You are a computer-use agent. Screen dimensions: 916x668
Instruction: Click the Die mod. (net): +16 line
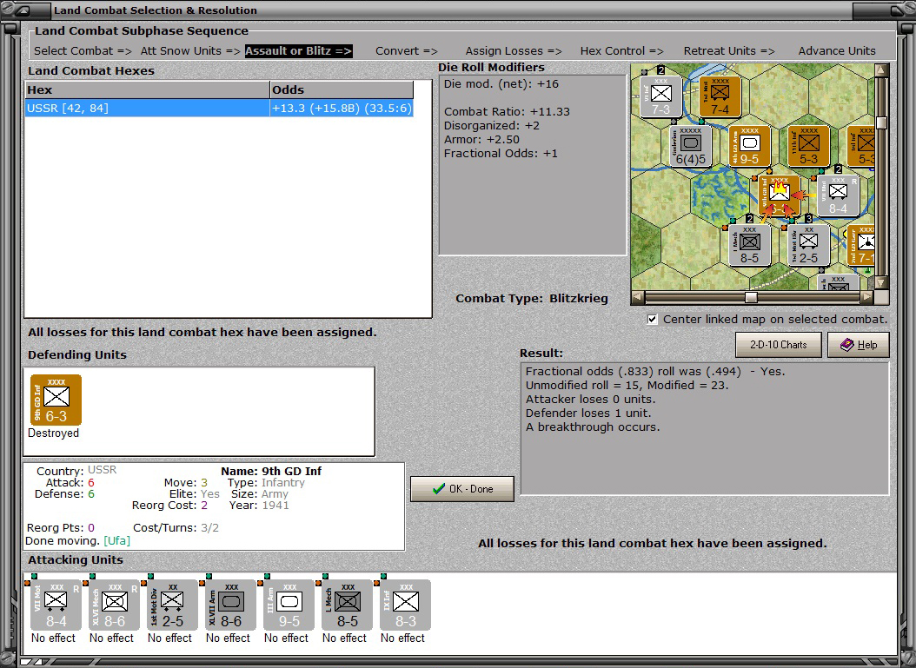[501, 84]
